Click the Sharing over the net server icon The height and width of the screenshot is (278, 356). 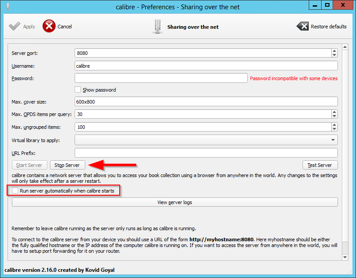point(158,27)
